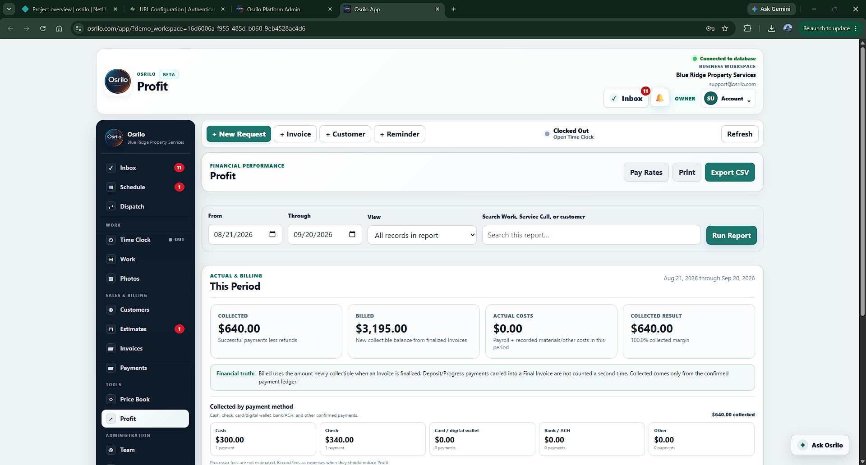Open Chrome menu beside Relaunch to update
This screenshot has height=465, width=866.
856,28
